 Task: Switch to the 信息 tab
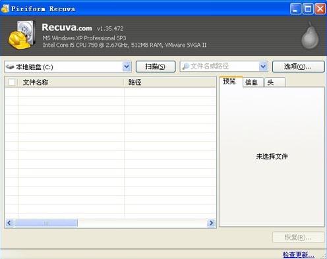click(253, 82)
